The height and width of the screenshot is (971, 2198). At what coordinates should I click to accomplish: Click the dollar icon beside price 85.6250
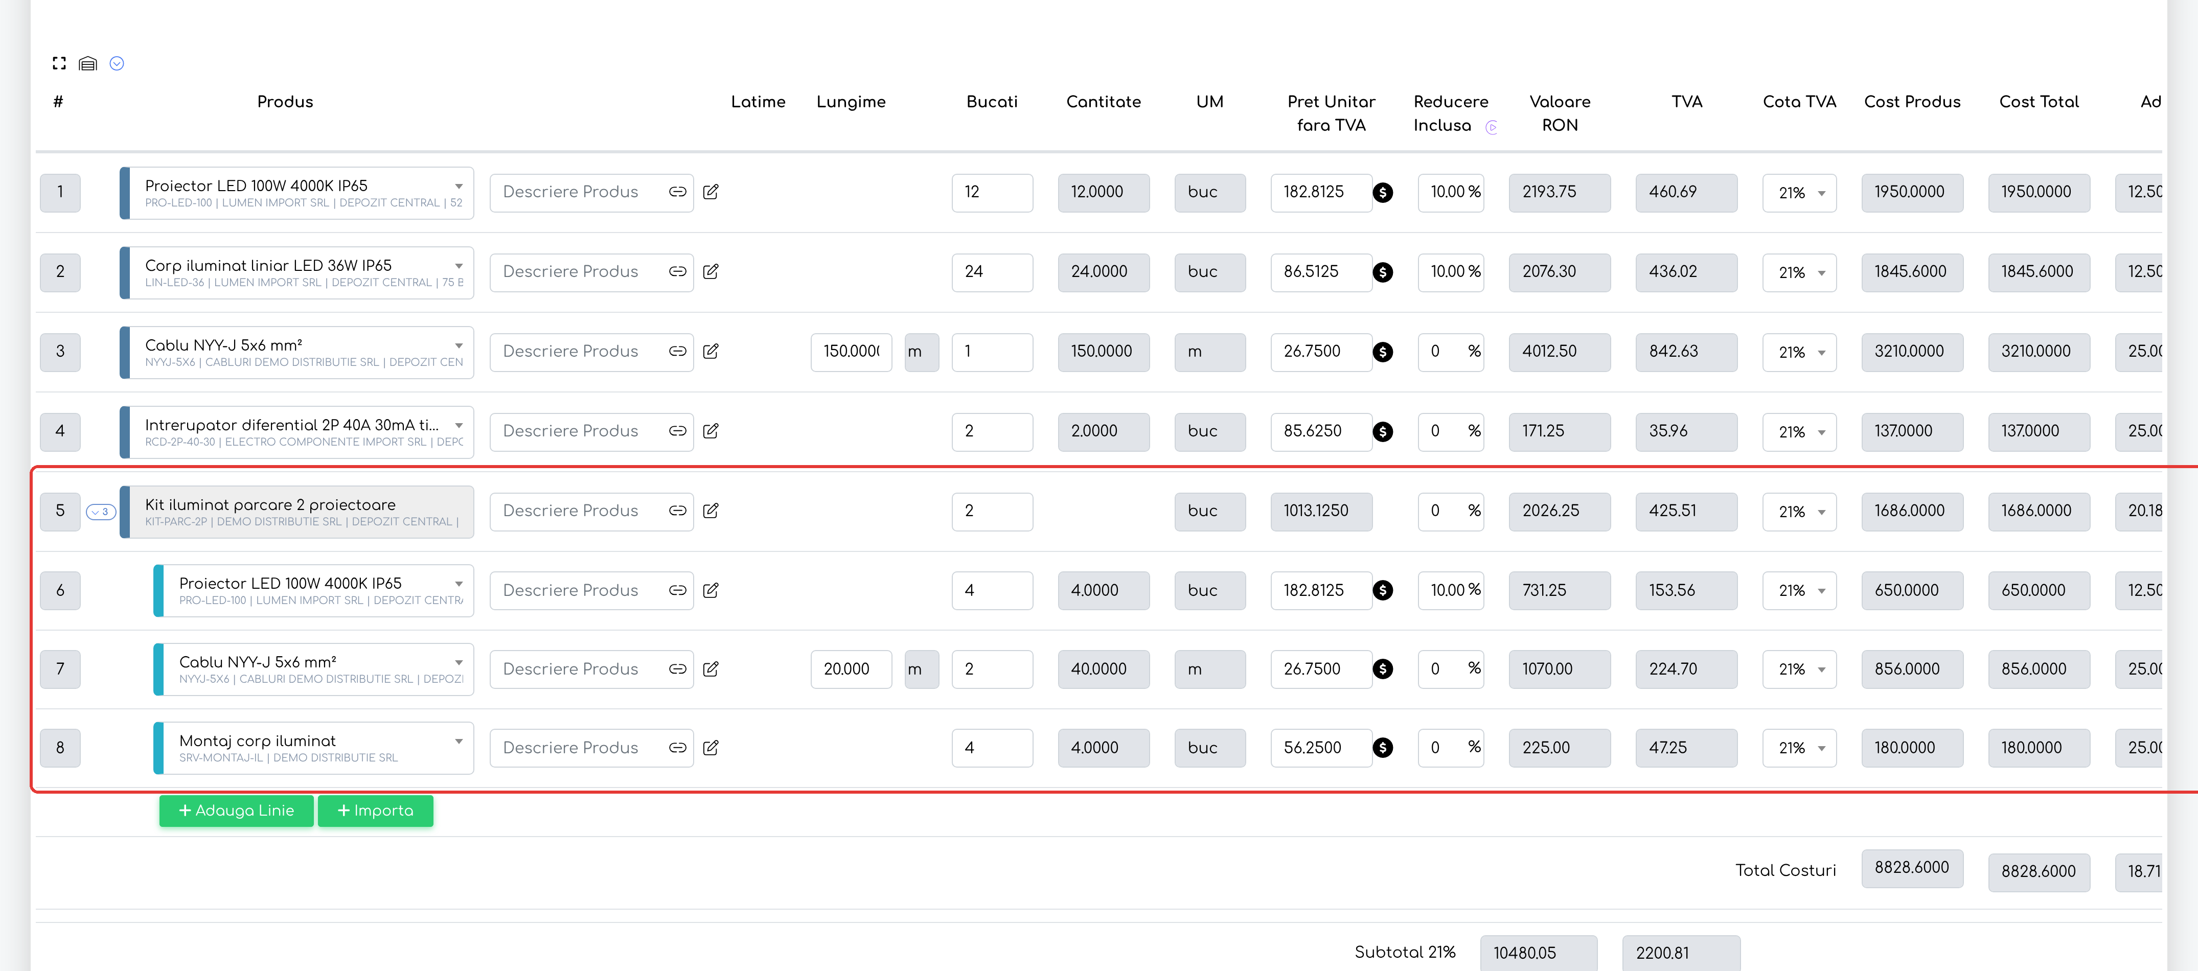point(1383,432)
